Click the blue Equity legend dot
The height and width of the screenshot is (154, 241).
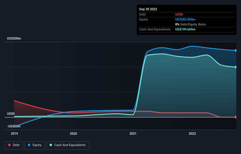(29, 145)
